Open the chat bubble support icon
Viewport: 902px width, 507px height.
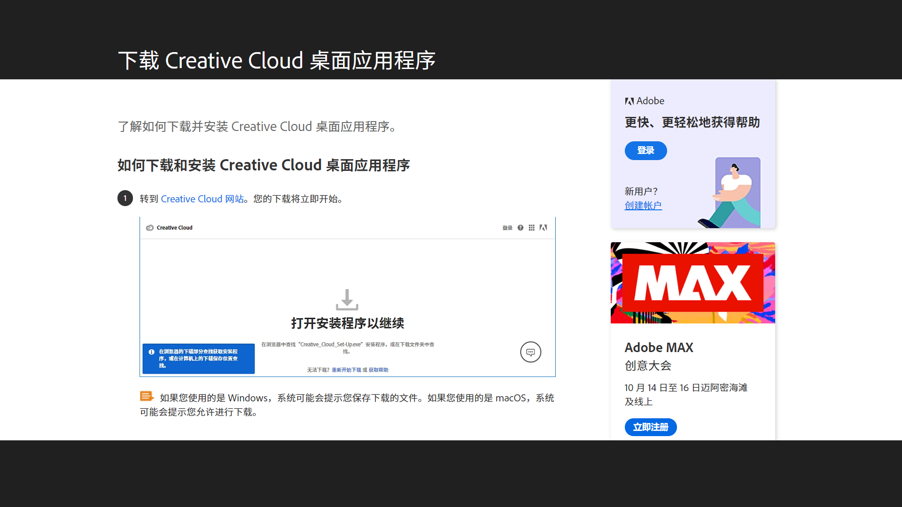coord(530,352)
